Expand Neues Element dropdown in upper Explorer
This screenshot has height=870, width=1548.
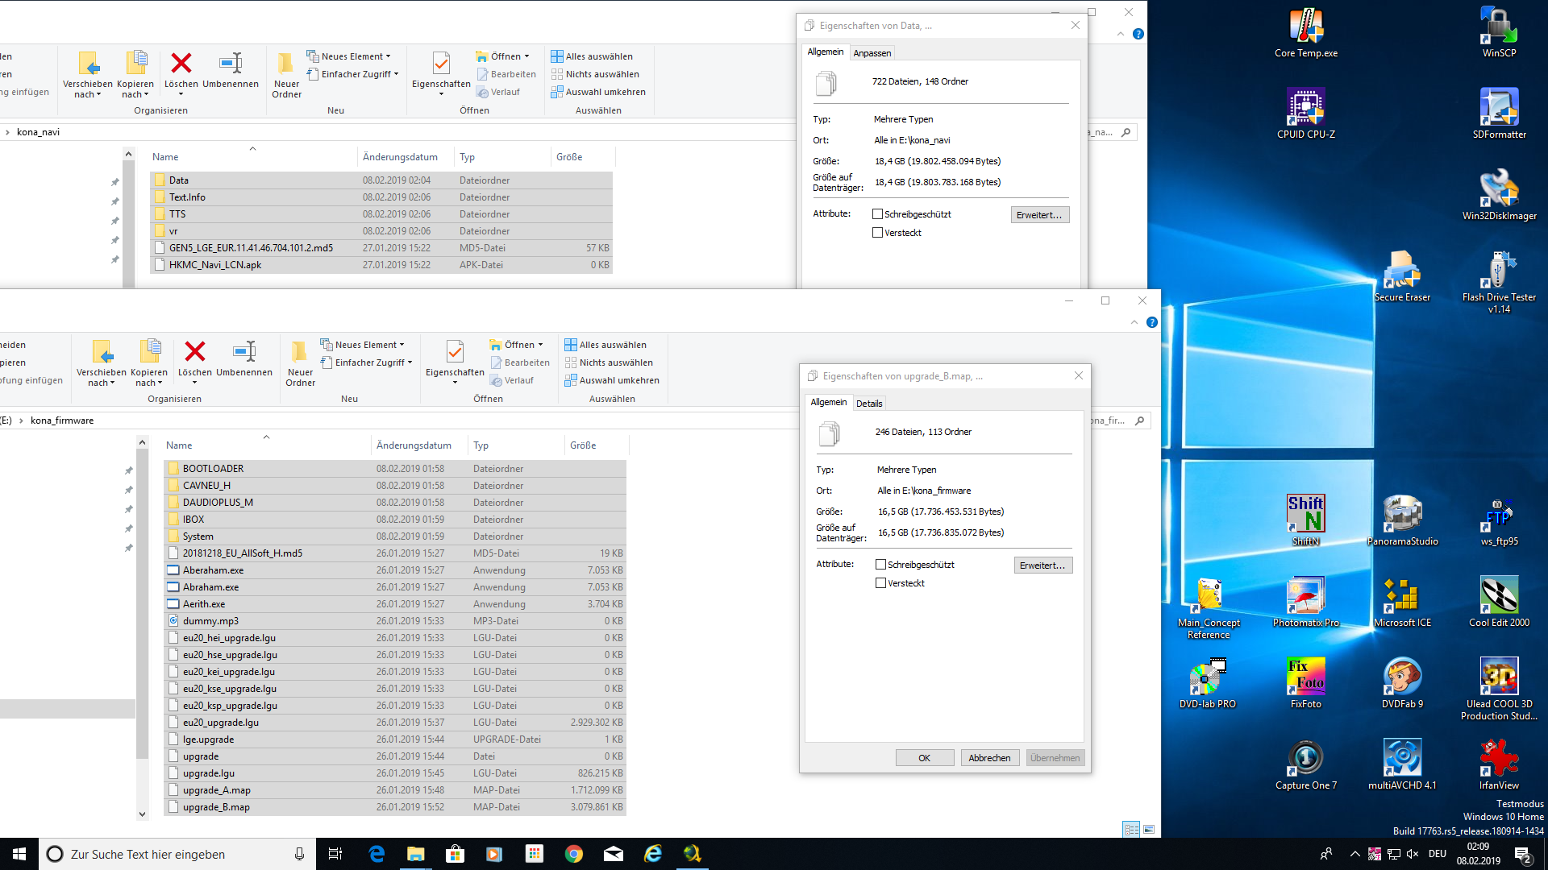[388, 56]
